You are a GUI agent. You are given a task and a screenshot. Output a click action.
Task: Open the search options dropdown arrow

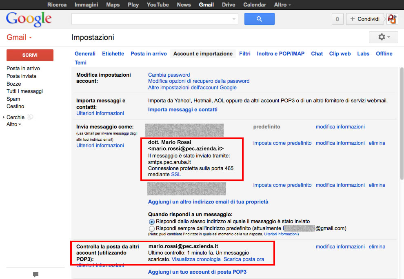234,19
